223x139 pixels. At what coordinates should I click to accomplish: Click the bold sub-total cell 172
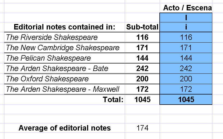(142, 89)
